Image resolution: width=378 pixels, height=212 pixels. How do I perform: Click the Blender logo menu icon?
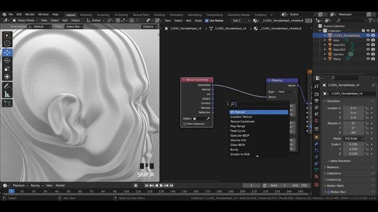click(4, 14)
